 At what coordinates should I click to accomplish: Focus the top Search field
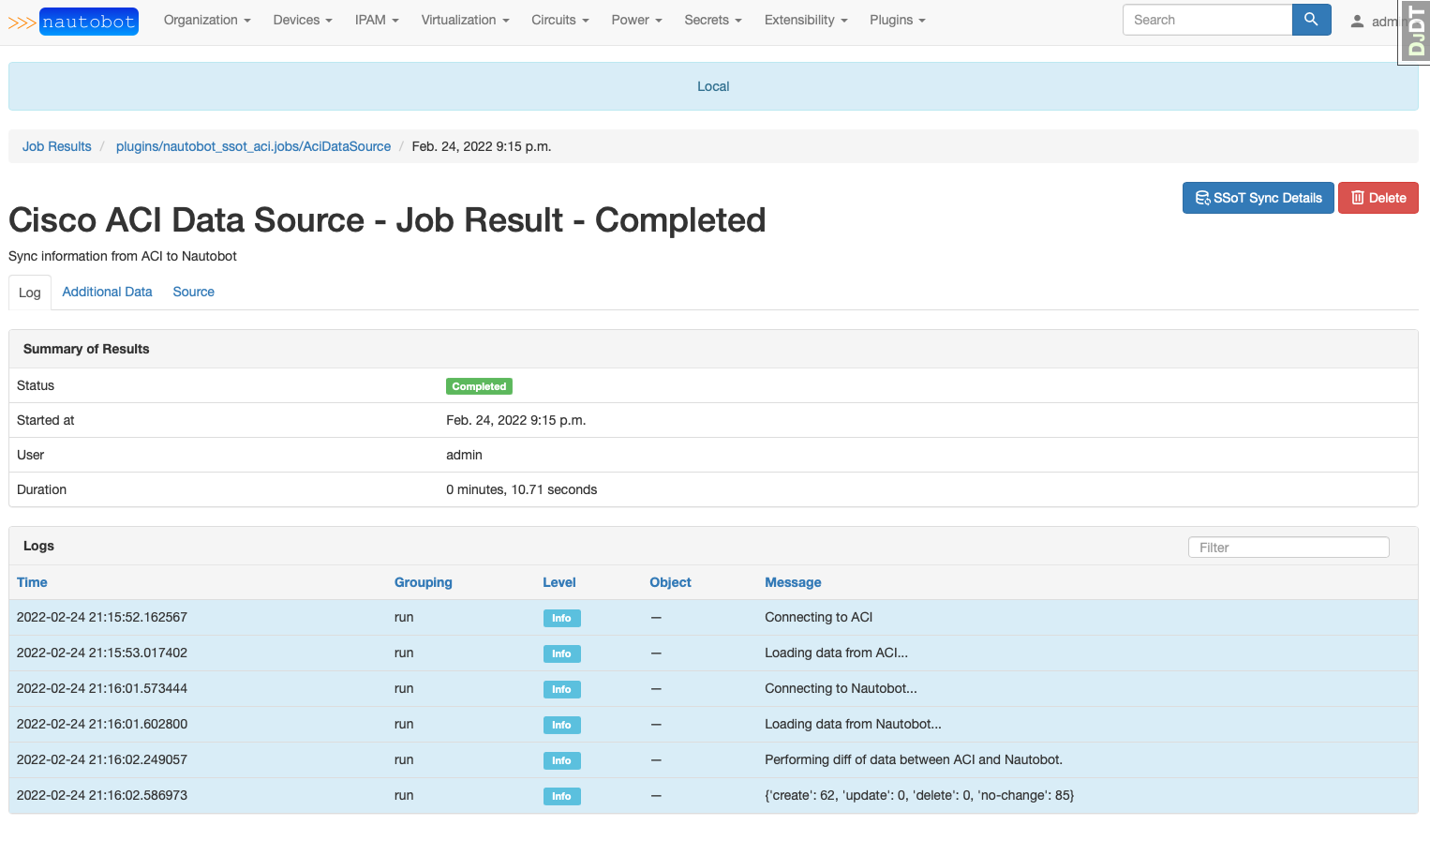tap(1207, 20)
